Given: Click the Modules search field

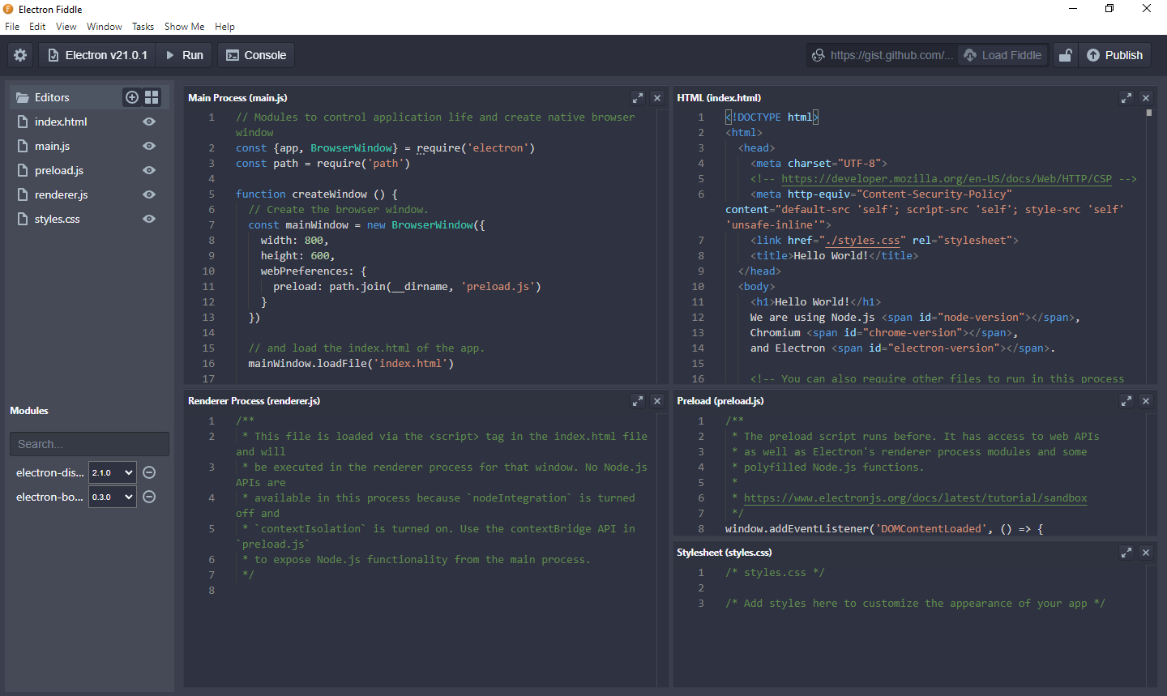Looking at the screenshot, I should pyautogui.click(x=89, y=444).
